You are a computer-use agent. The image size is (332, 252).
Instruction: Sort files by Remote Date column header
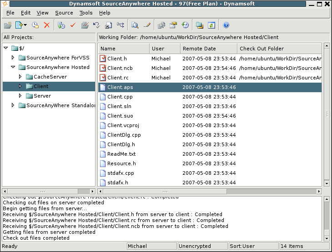click(208, 49)
